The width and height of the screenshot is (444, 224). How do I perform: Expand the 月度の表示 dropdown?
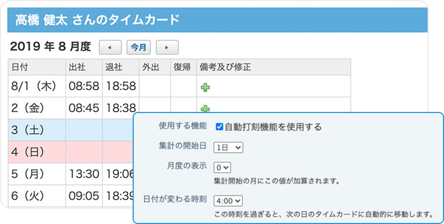coord(222,167)
